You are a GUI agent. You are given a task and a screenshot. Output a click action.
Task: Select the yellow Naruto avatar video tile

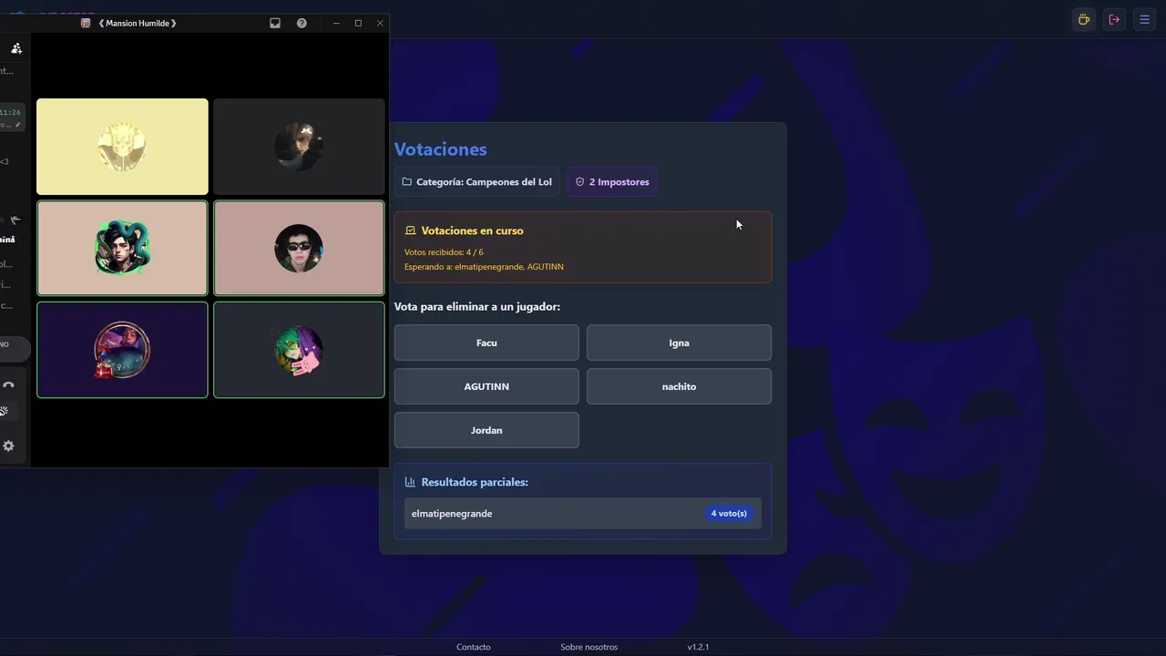point(122,147)
